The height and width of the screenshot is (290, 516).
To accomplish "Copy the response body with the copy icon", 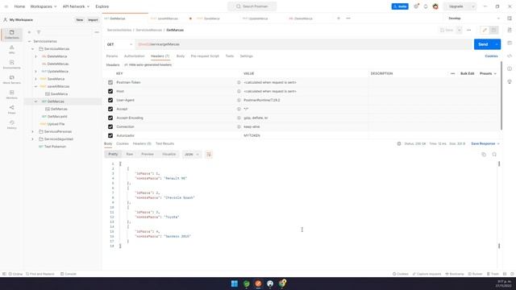I will tap(484, 154).
